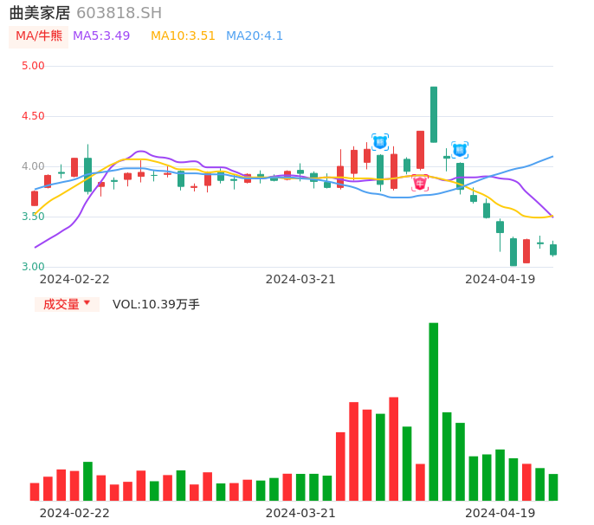Click the 2024-03-21 date under price chart
The image size is (594, 525).
(300, 279)
